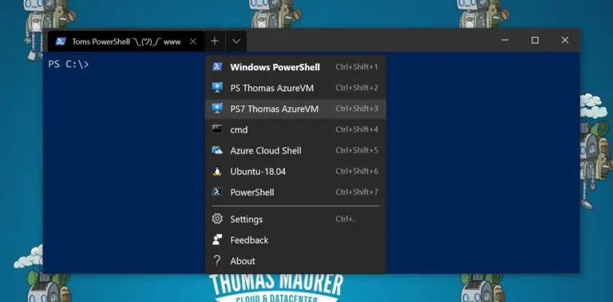Click the PowerShell icon on the tab
The image size is (613, 302).
61,42
